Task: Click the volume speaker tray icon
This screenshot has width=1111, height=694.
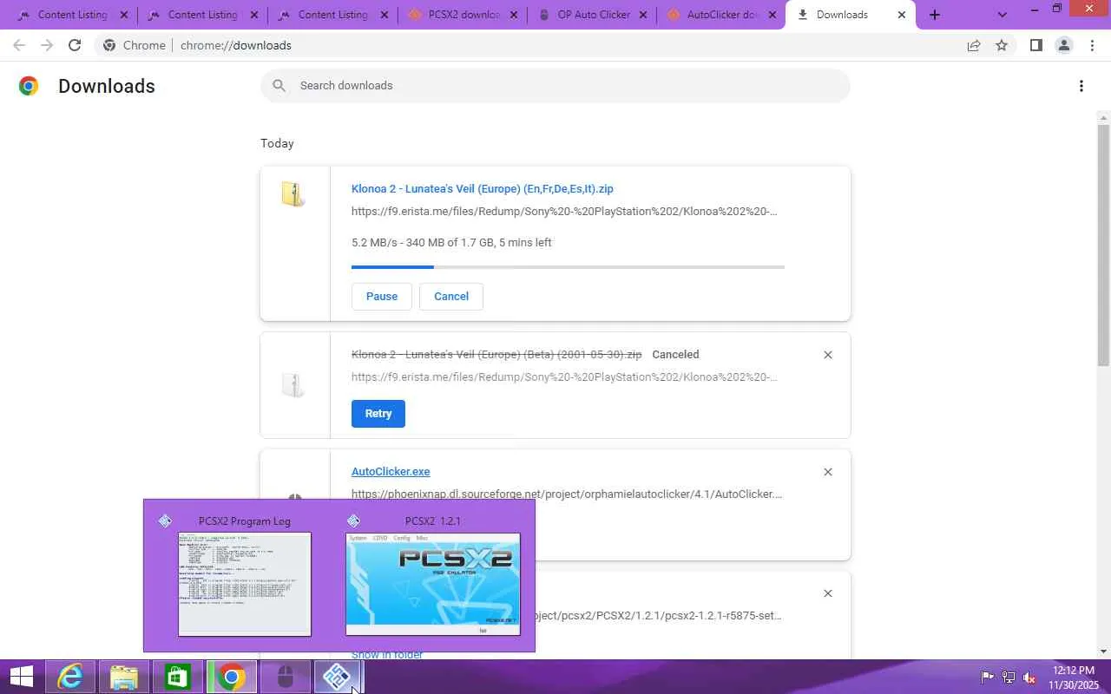Action: 1029,678
